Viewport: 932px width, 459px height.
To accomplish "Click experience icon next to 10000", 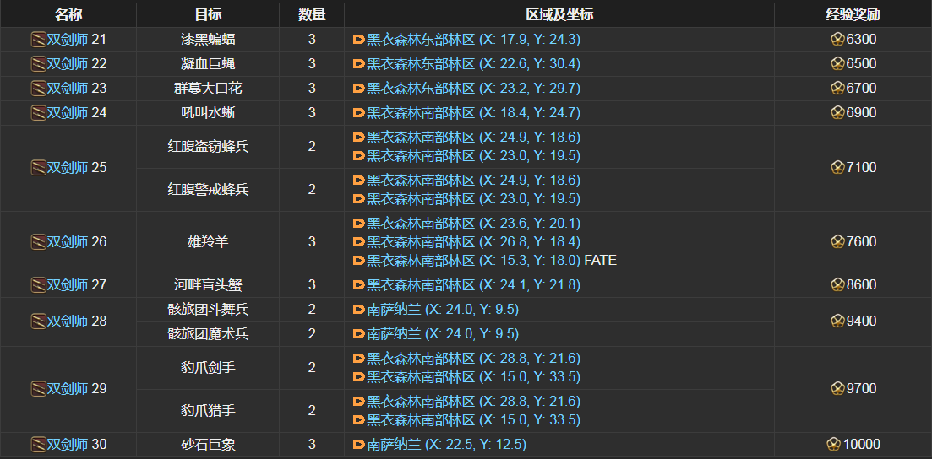I will (834, 444).
